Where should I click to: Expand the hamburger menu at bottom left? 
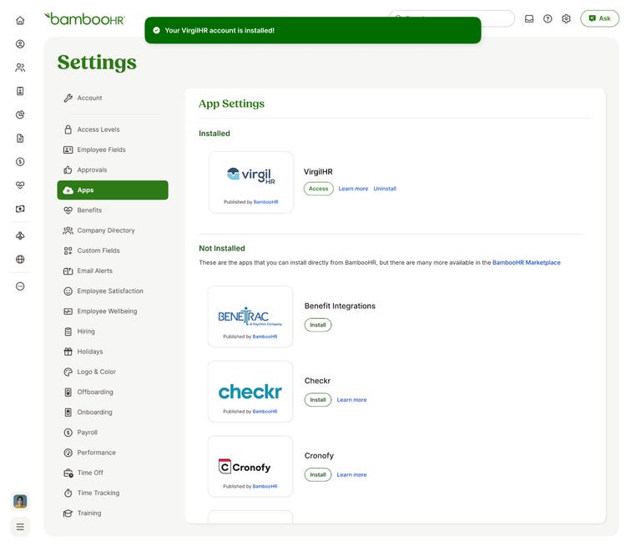20,527
